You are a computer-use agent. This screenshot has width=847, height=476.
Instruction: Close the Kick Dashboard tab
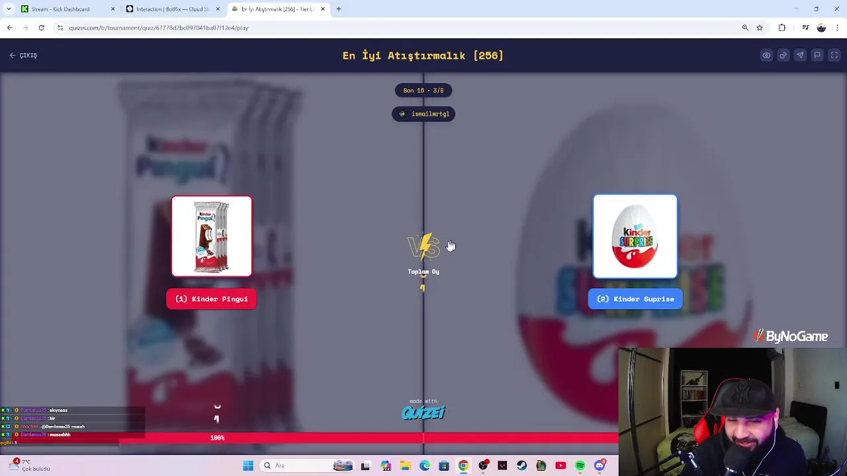pyautogui.click(x=112, y=9)
